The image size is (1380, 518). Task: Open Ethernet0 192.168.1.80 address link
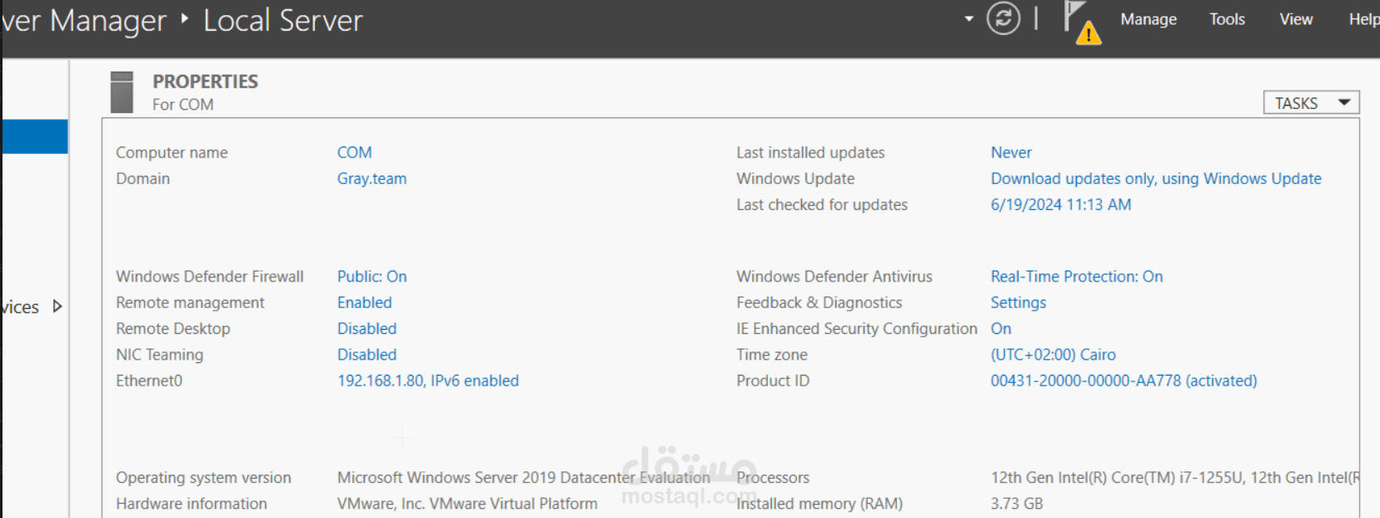pyautogui.click(x=427, y=381)
